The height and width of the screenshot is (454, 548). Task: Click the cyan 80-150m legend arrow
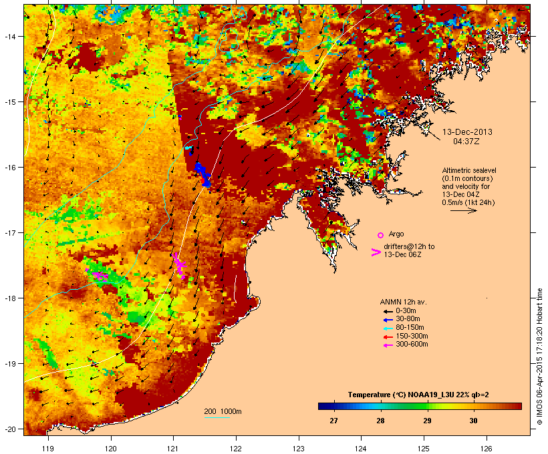pyautogui.click(x=388, y=328)
